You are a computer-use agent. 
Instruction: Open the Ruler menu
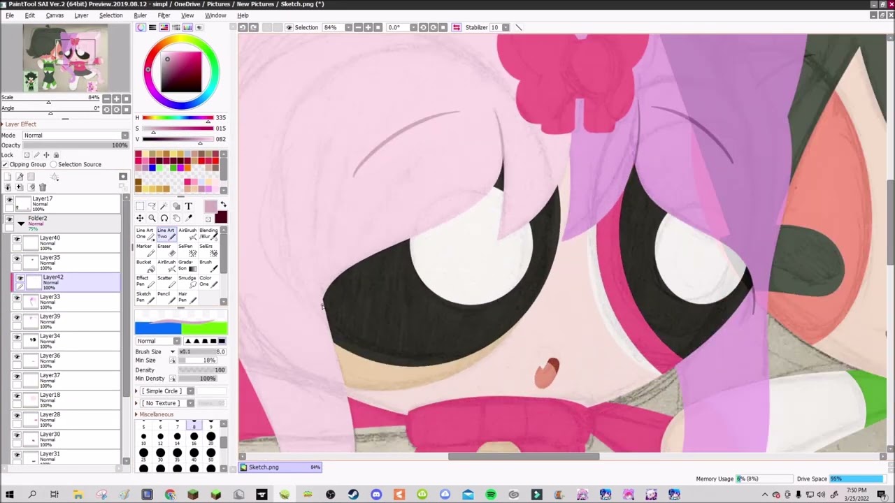140,15
